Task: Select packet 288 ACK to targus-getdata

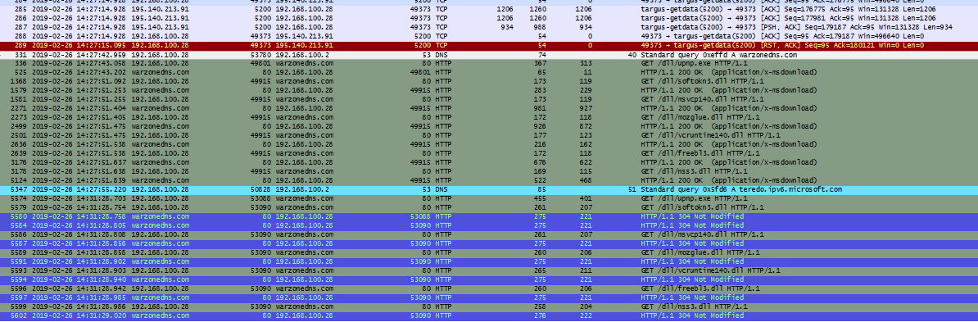Action: coord(489,36)
